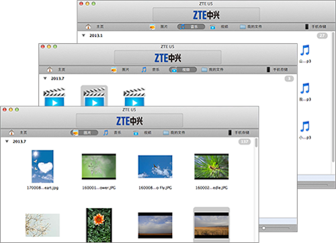Open 我的文件 in the middle Video window
336x243 pixels.
click(212, 69)
